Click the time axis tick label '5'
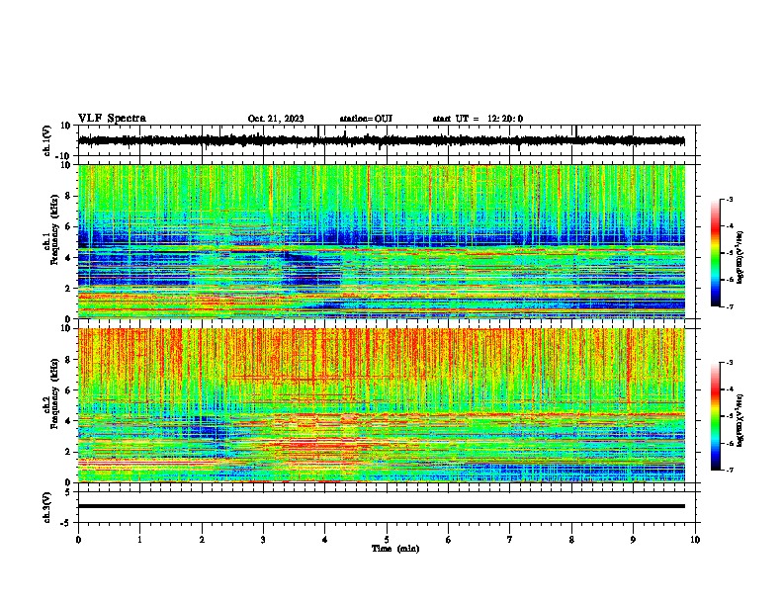 (x=387, y=540)
